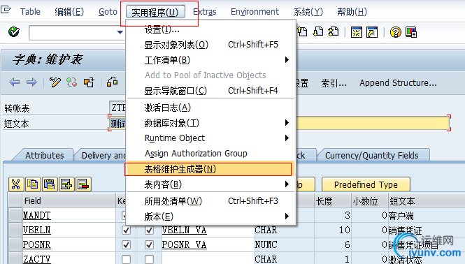This screenshot has height=264, width=465.
Task: Toggle the Key checkbox for VBELN
Action: click(x=126, y=230)
